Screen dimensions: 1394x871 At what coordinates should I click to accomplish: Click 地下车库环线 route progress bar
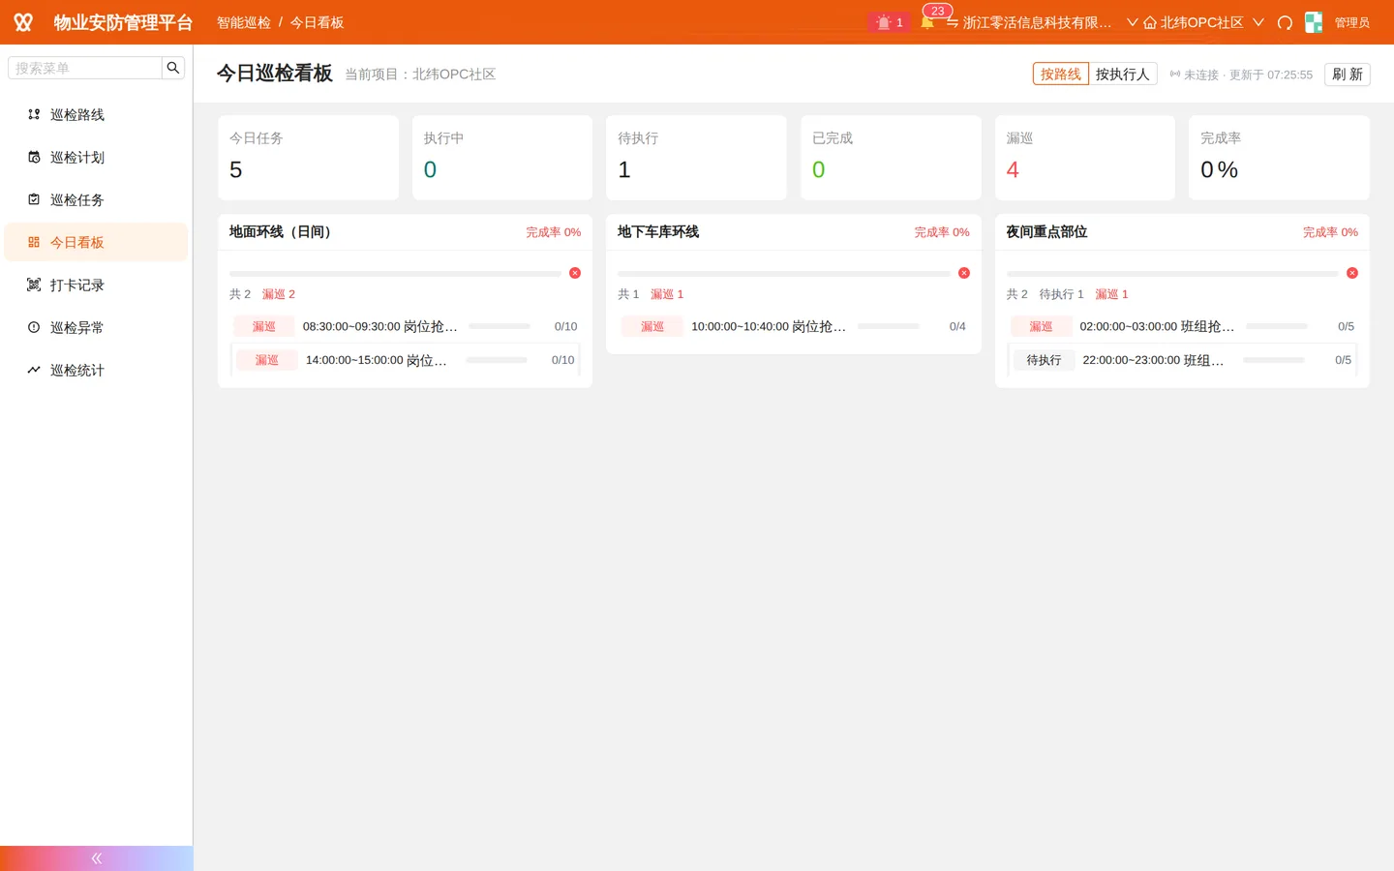tap(784, 274)
